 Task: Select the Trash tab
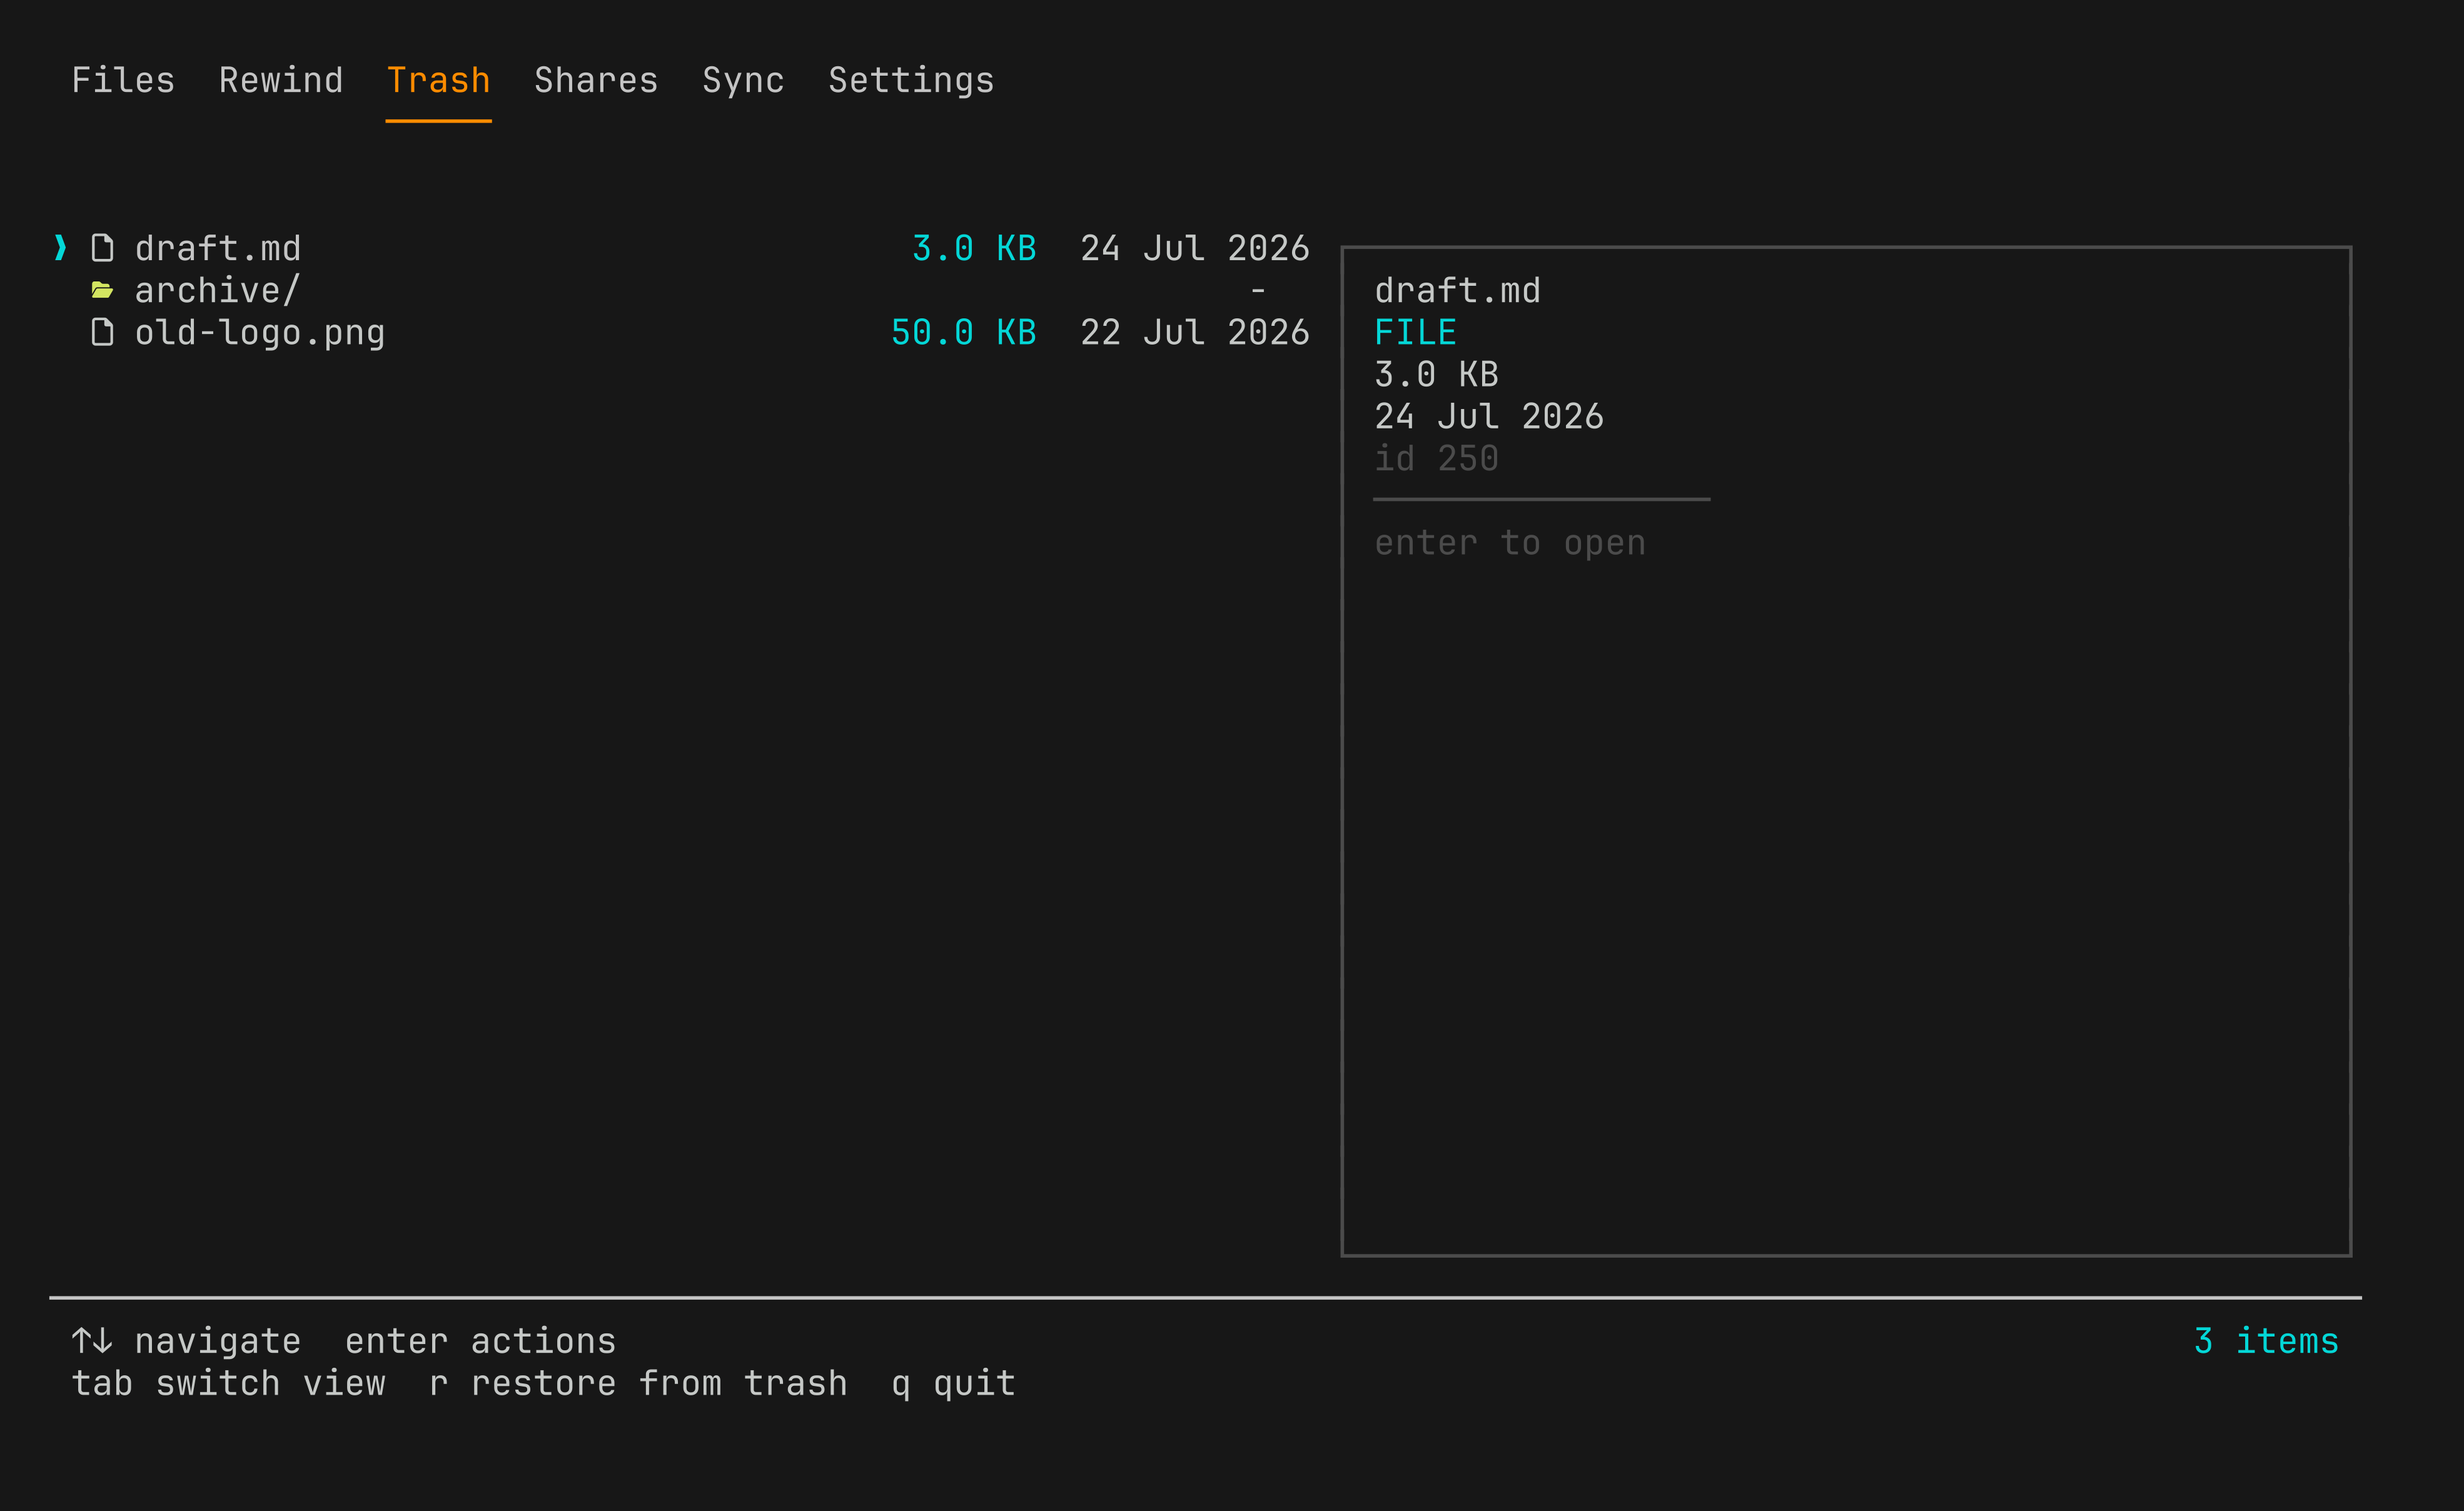(x=438, y=80)
